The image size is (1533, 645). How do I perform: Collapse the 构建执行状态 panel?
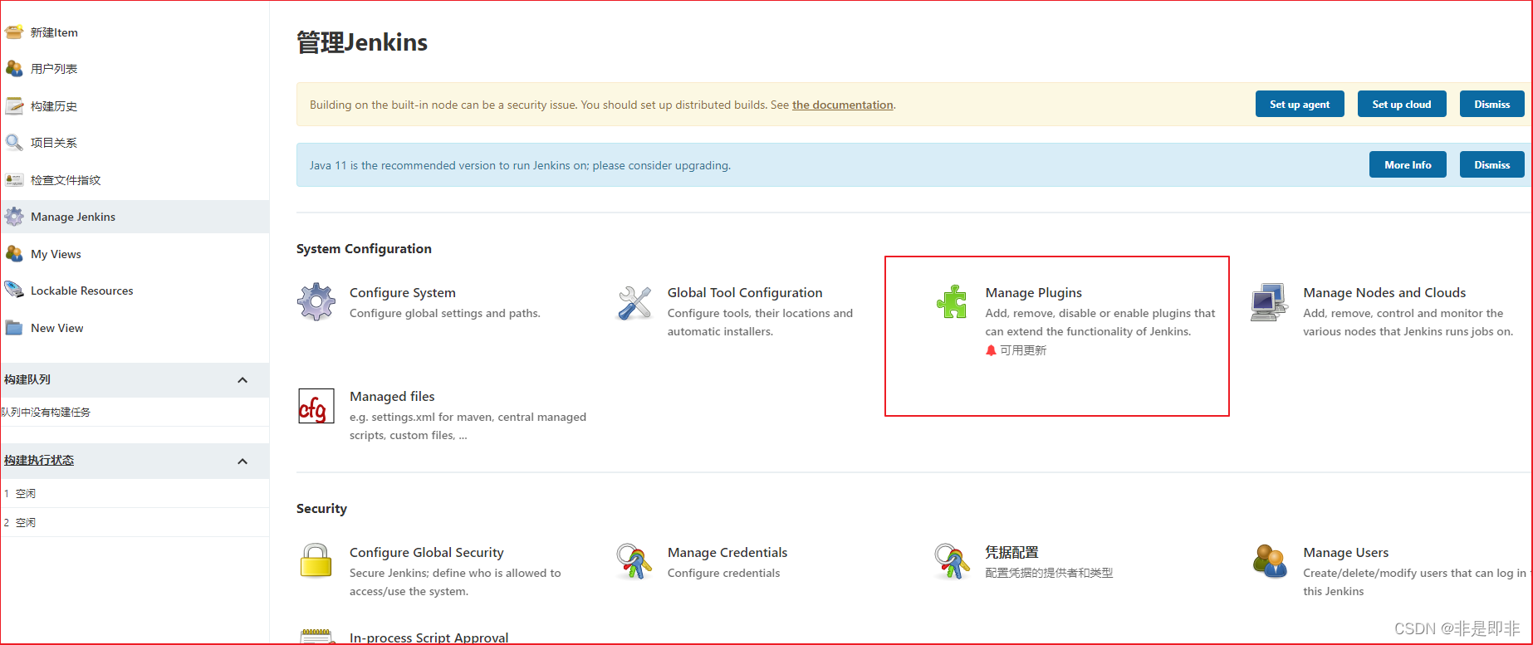click(x=242, y=462)
